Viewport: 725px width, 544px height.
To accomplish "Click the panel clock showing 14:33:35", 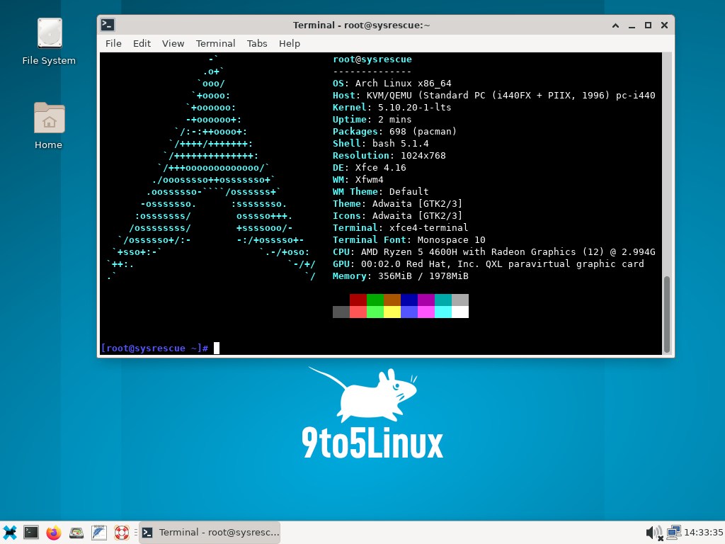I will pos(703,533).
